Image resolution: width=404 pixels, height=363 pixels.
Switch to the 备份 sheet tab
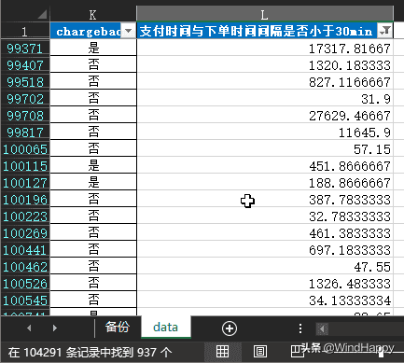coord(118,327)
